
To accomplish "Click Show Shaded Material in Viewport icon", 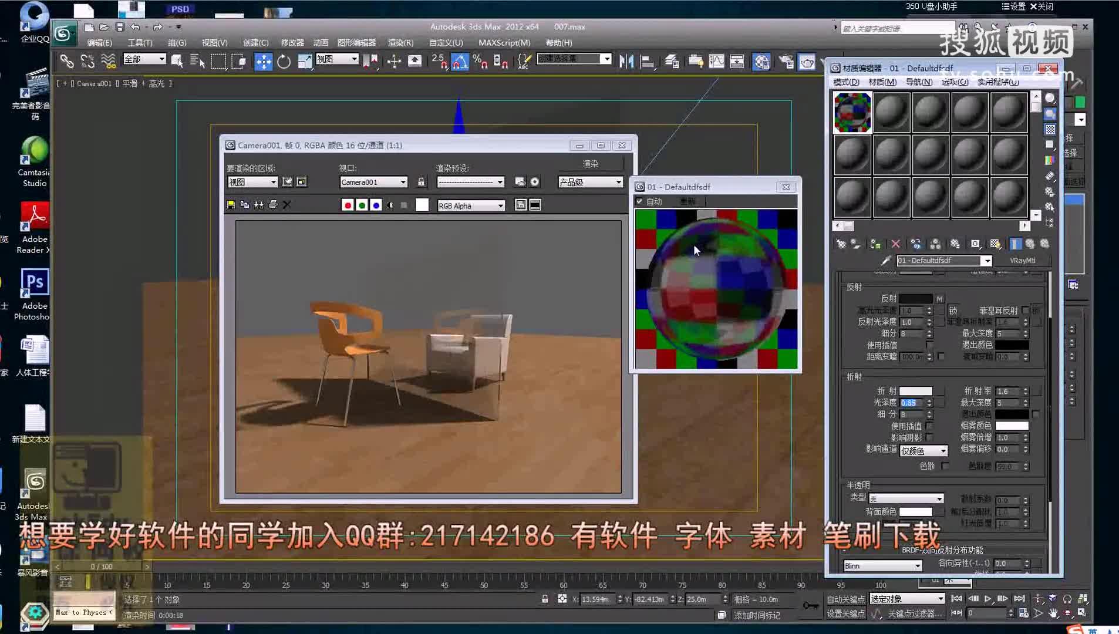I will pyautogui.click(x=995, y=244).
